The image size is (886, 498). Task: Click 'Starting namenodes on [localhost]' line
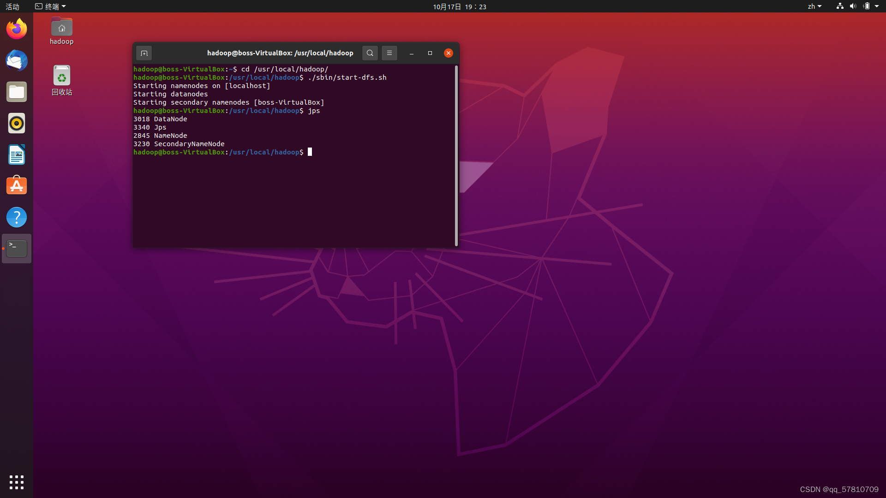click(202, 86)
